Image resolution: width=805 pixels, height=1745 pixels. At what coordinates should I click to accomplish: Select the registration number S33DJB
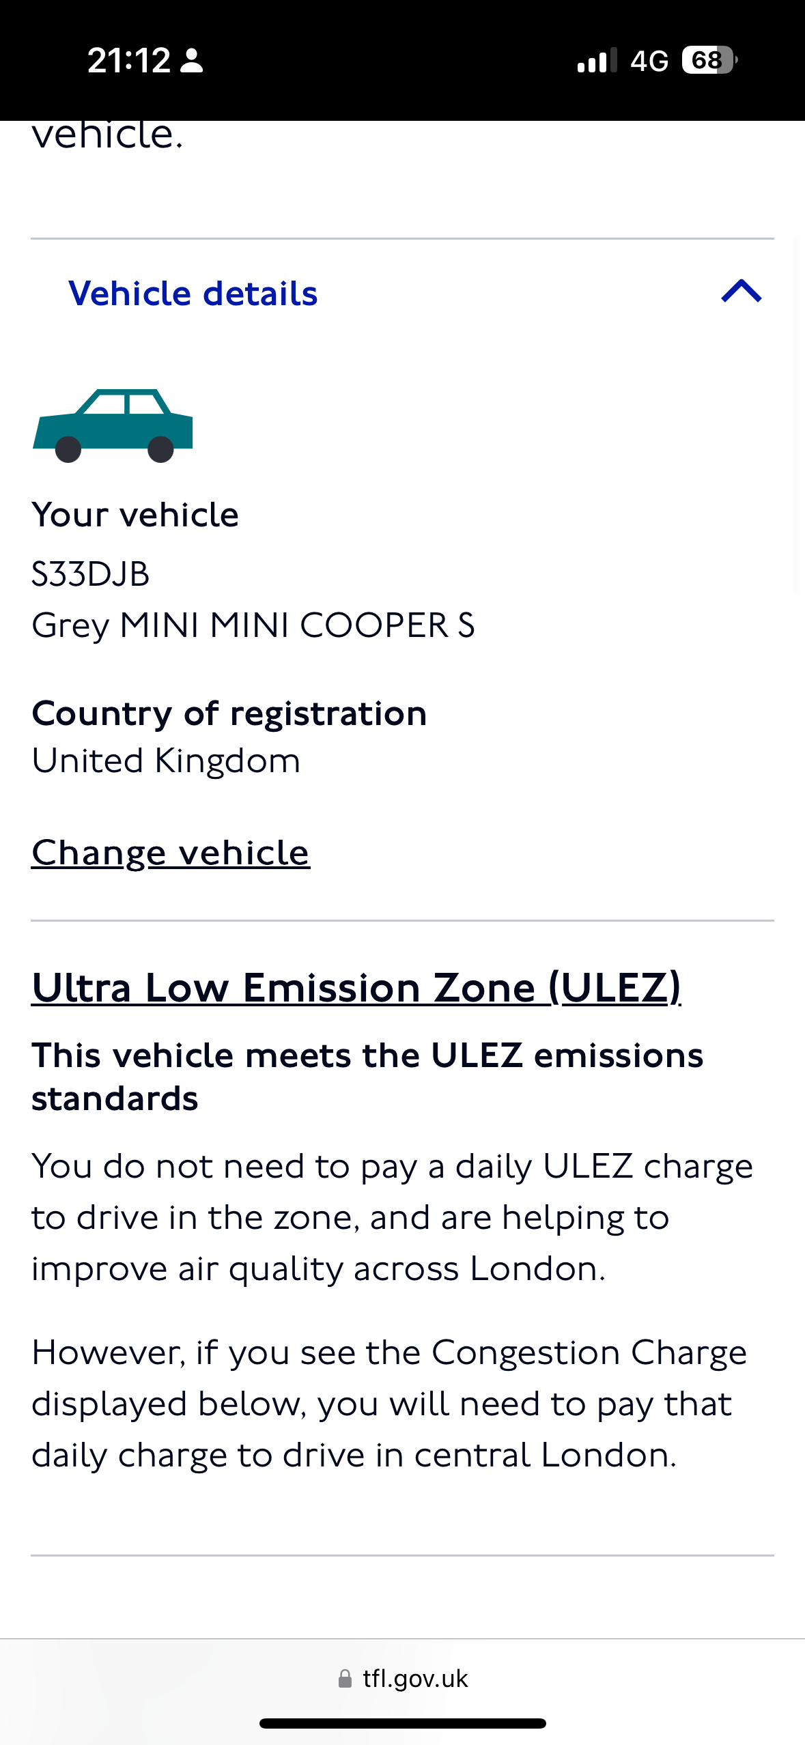tap(91, 573)
